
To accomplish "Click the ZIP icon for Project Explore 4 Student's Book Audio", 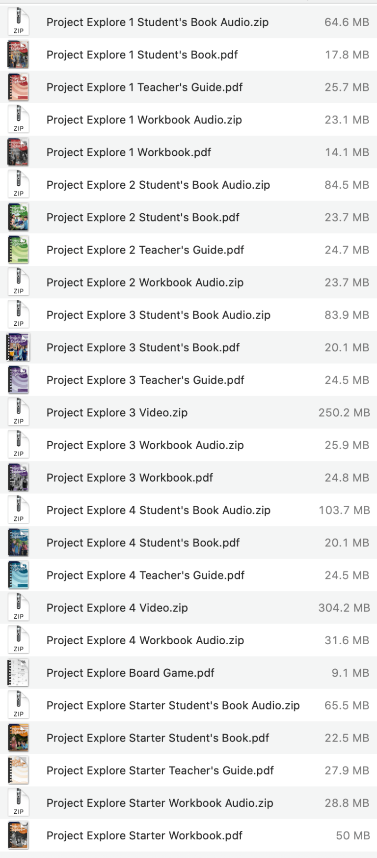I will tap(18, 510).
